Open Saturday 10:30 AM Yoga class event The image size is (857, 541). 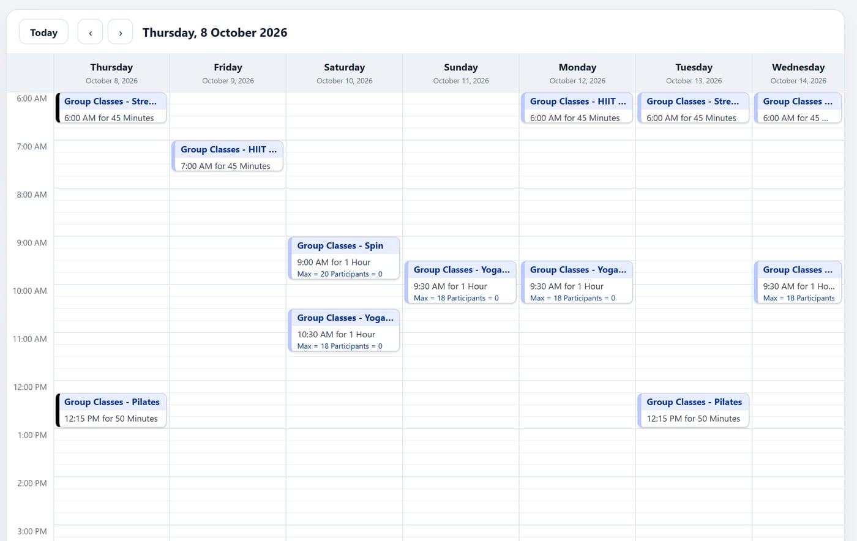click(x=344, y=330)
